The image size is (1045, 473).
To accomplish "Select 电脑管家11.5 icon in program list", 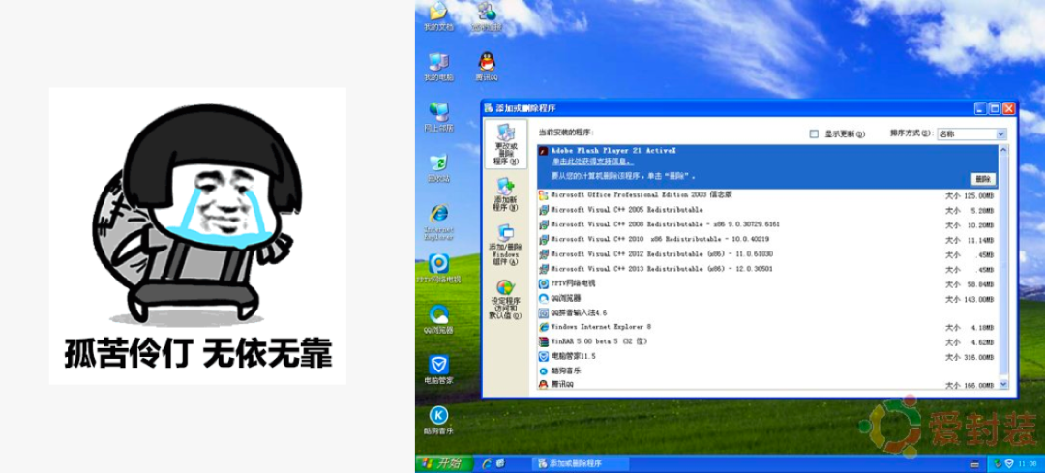I will (x=543, y=356).
